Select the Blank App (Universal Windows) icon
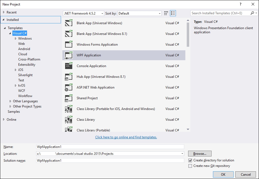 point(68,23)
